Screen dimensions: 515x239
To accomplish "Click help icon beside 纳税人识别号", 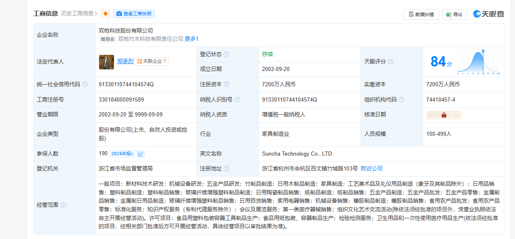I will [237, 99].
